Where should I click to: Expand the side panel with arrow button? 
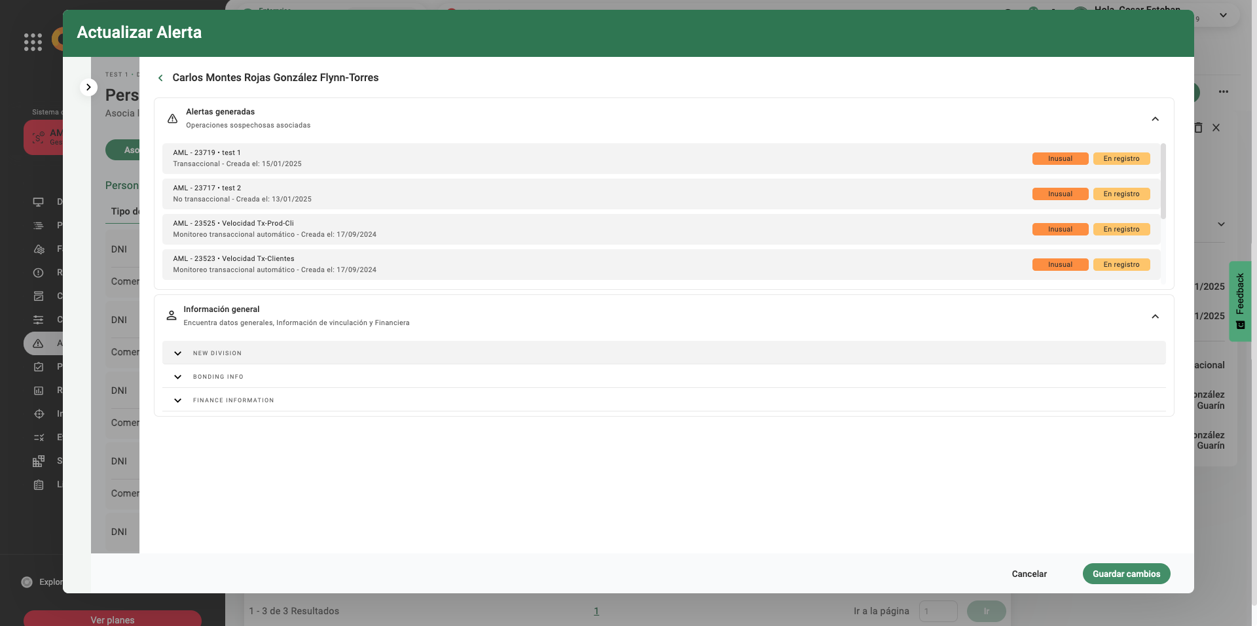(88, 87)
